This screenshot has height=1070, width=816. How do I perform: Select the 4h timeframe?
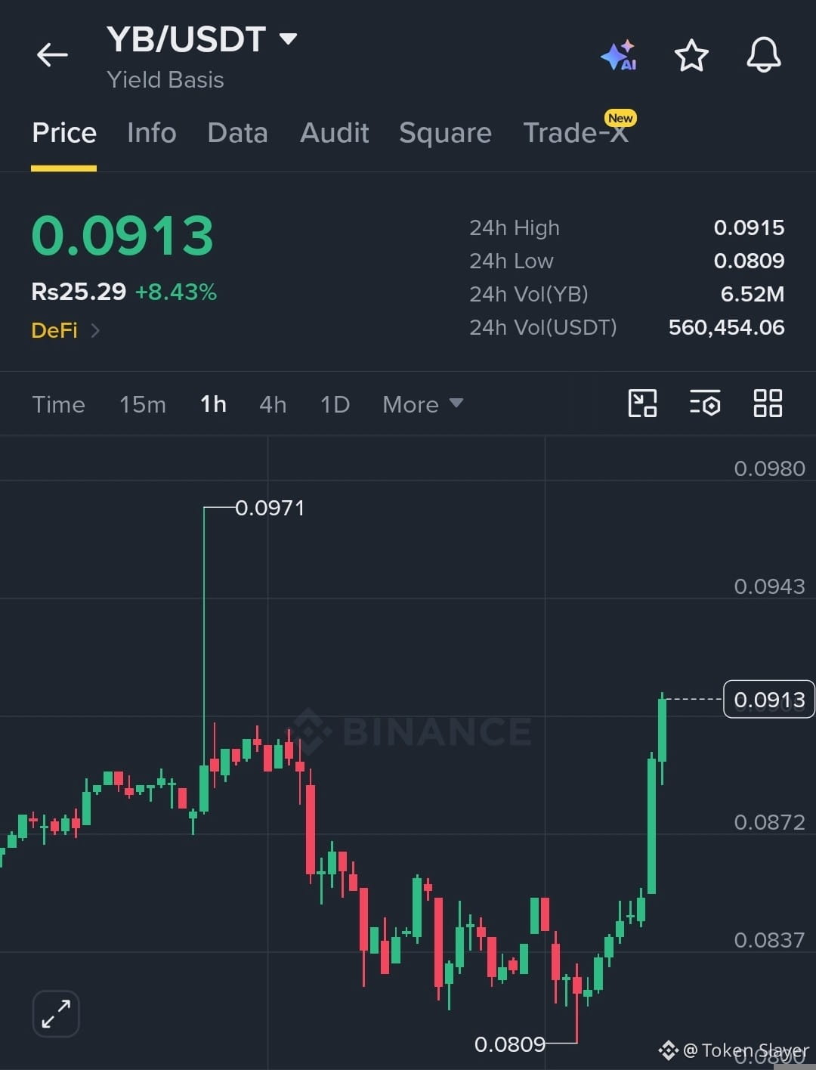(x=273, y=404)
